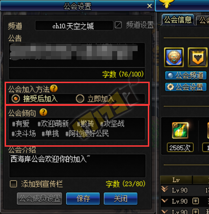Screen dimensions: 209x214
Task: Open the ch10.天空之城 channel selector
Action: (74, 26)
